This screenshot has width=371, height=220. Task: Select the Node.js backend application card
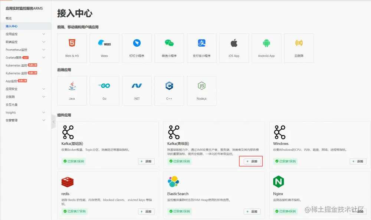(201, 91)
